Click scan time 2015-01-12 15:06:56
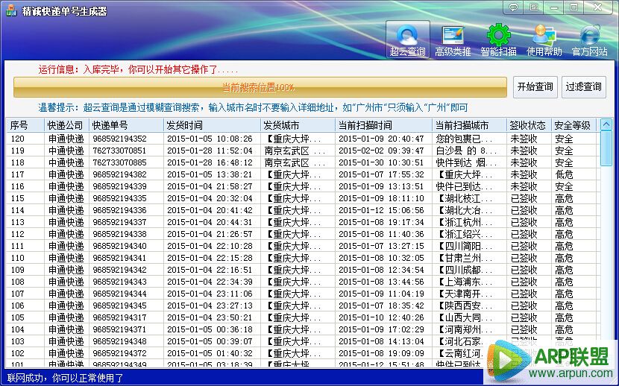The image size is (619, 386). click(x=381, y=210)
